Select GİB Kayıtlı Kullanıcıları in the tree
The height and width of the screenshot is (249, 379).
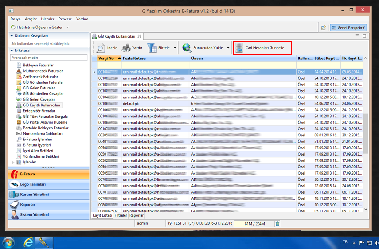pyautogui.click(x=42, y=105)
